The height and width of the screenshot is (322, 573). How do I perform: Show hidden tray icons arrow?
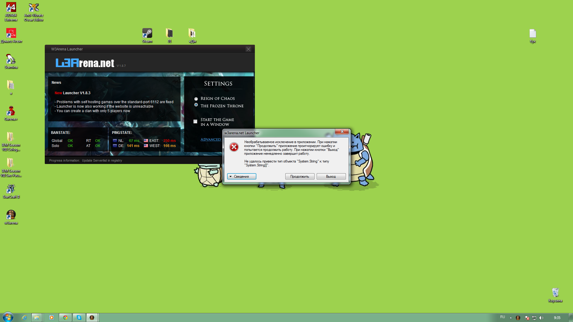[511, 318]
